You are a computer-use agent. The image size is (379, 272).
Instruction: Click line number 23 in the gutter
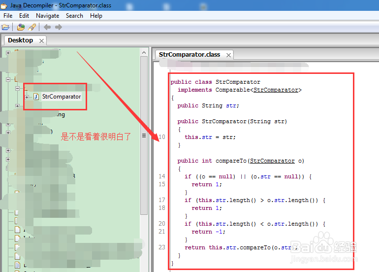(162, 247)
